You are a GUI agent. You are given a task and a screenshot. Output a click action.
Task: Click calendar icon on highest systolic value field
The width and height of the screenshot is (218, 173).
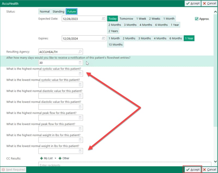click(x=80, y=73)
